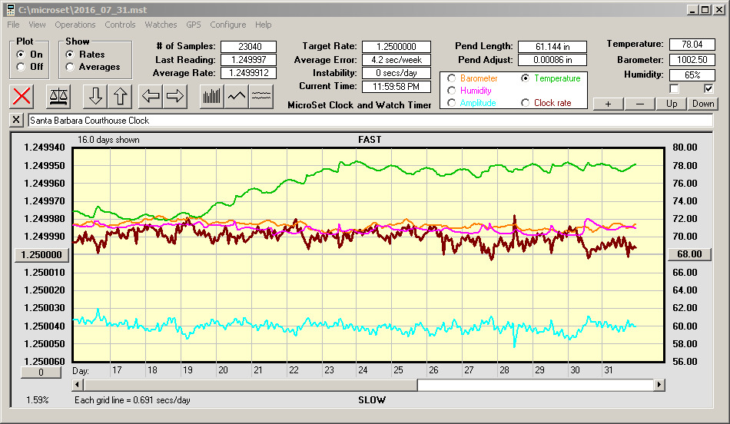The height and width of the screenshot is (424, 730).
Task: Open the Watches menu
Action: 161,25
